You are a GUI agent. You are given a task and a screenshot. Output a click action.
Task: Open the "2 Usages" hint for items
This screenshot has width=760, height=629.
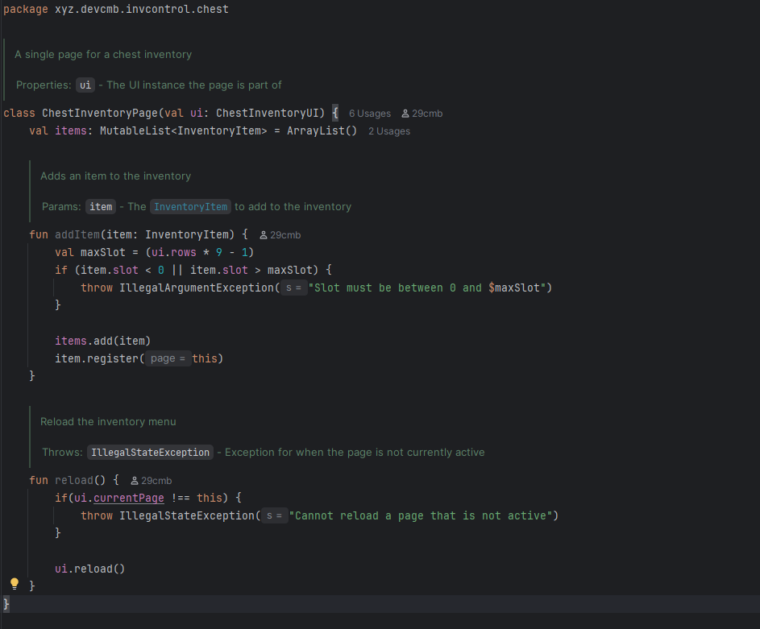coord(388,131)
